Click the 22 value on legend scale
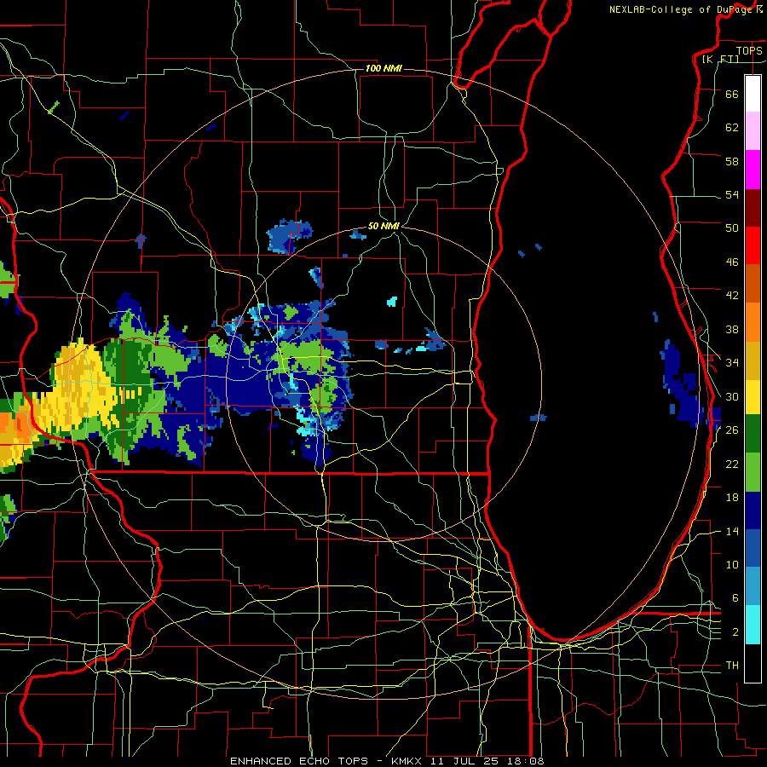Screen dimensions: 767x767 click(732, 464)
